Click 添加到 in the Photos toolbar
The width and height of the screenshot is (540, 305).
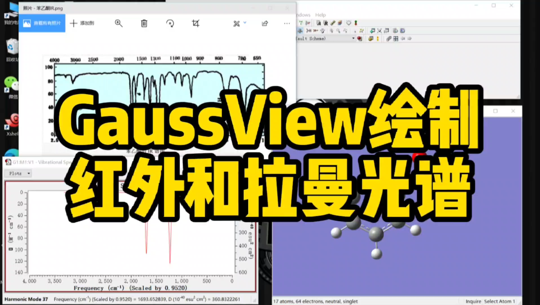click(x=82, y=23)
